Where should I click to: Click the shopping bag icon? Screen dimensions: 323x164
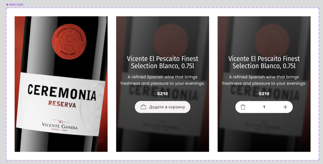pyautogui.click(x=143, y=107)
